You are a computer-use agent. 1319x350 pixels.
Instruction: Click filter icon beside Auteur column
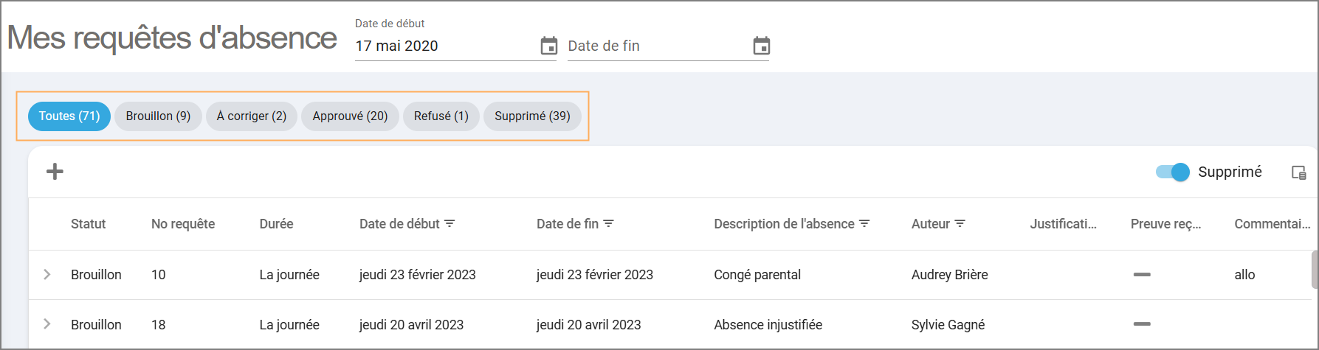coord(960,223)
